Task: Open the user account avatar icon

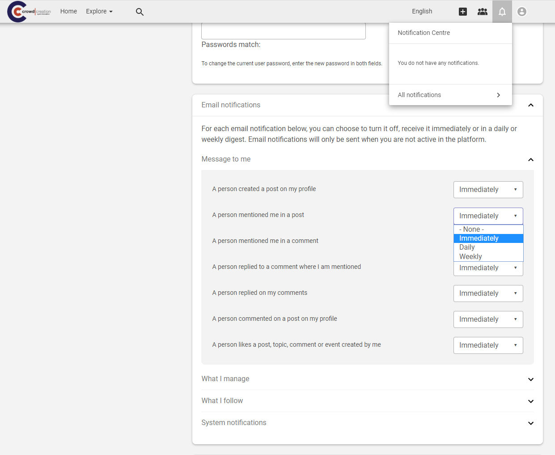Action: pyautogui.click(x=521, y=12)
